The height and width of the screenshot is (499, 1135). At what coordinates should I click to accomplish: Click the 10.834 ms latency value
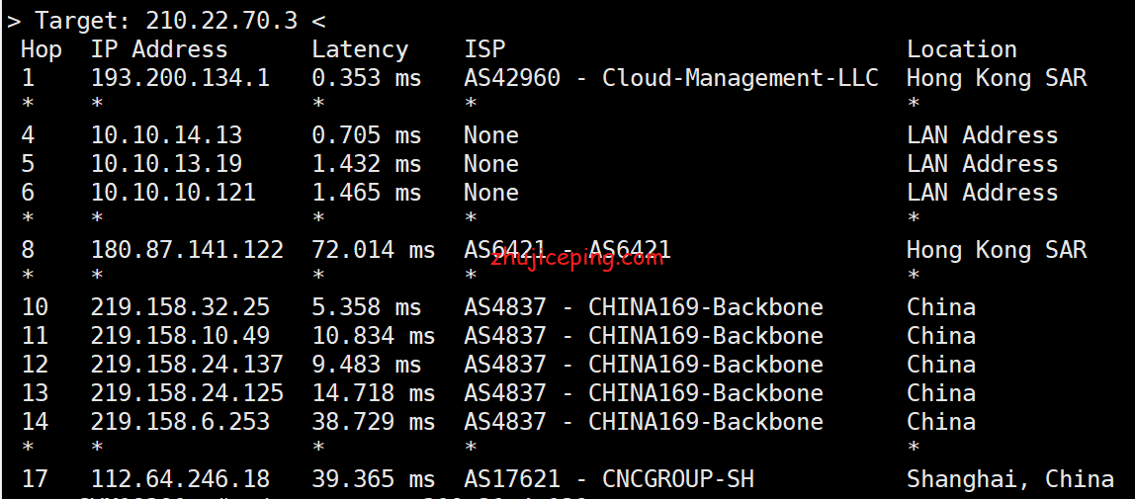pyautogui.click(x=374, y=336)
